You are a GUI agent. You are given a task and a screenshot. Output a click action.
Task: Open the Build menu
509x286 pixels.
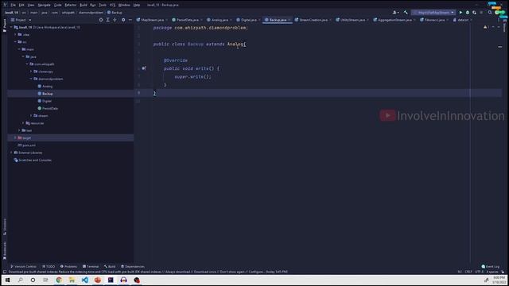84,5
